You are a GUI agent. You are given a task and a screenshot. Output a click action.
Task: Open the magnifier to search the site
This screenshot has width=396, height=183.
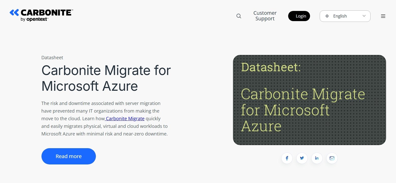point(239,16)
